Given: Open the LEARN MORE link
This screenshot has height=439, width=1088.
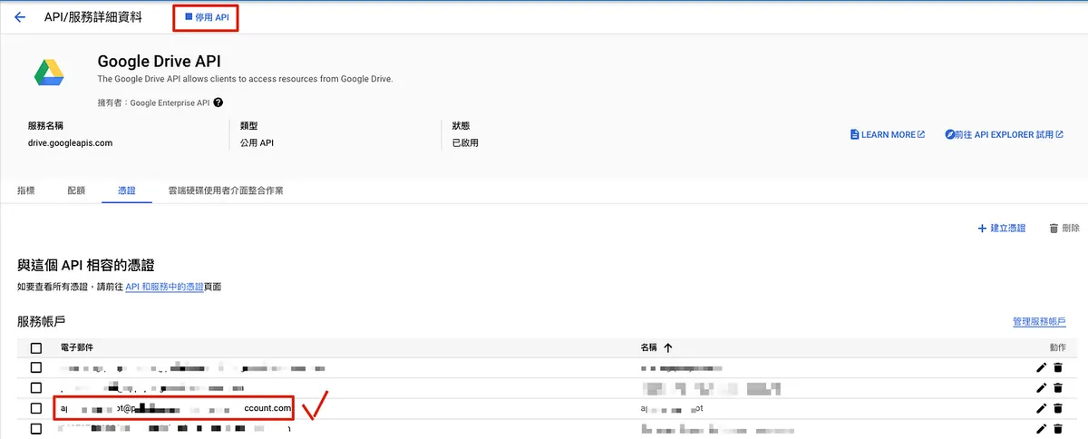Looking at the screenshot, I should click(x=887, y=134).
